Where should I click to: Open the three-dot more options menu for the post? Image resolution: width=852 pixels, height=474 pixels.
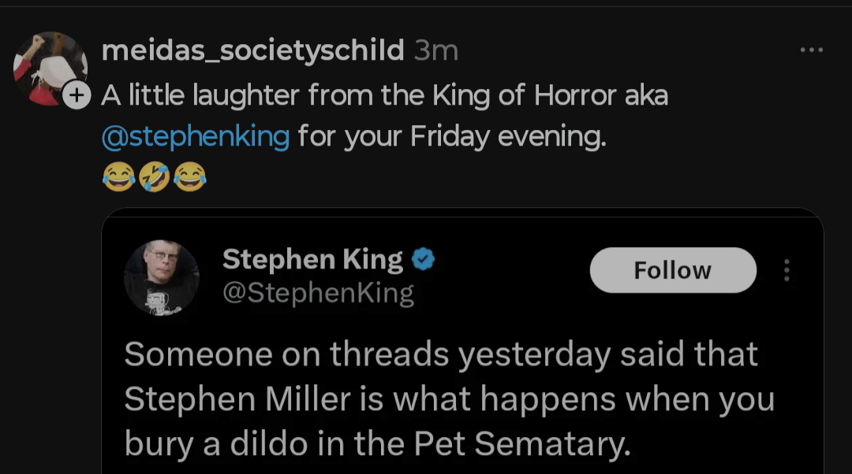811,50
